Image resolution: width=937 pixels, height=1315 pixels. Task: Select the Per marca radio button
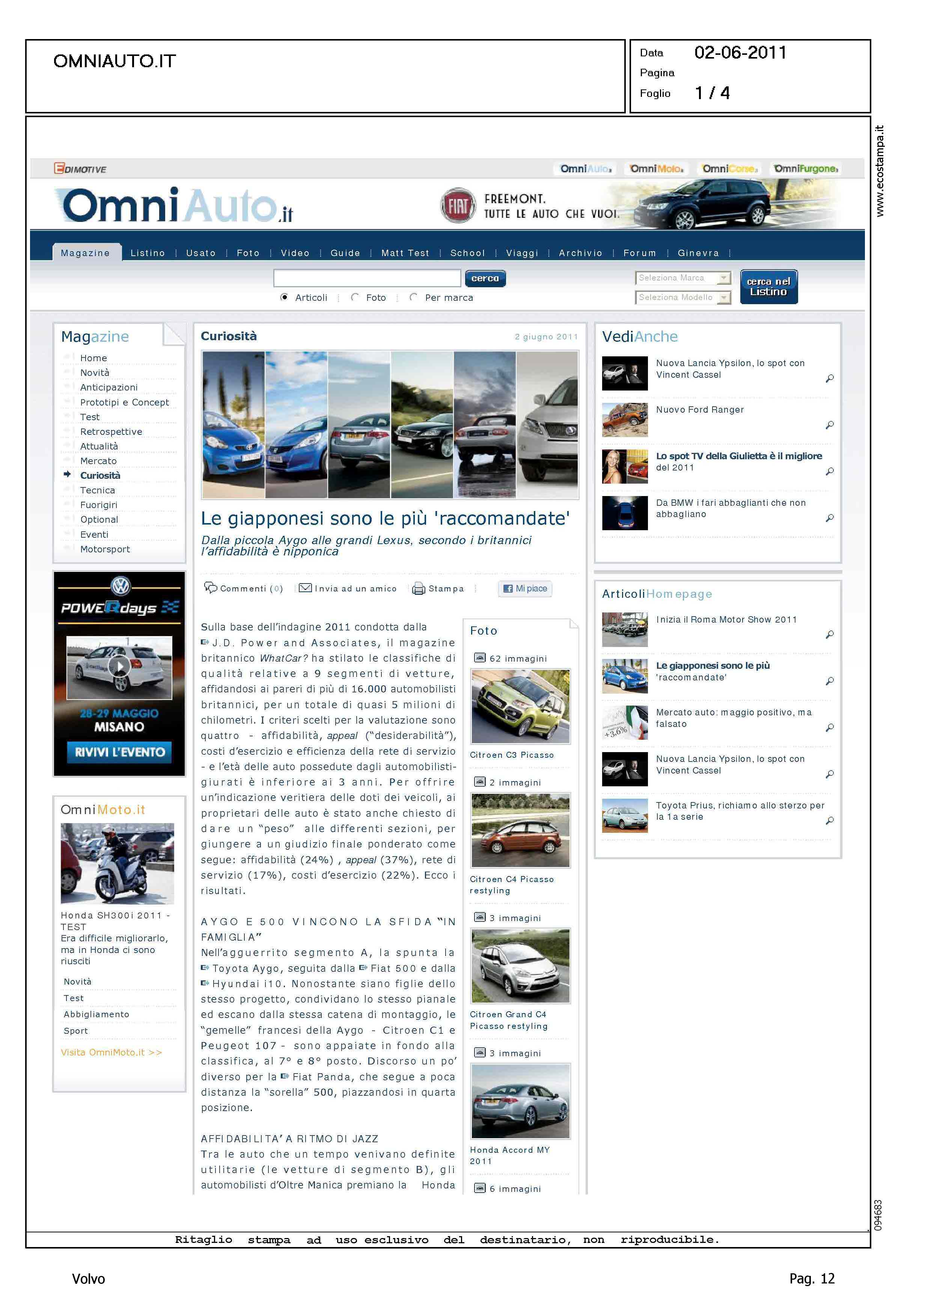413,297
